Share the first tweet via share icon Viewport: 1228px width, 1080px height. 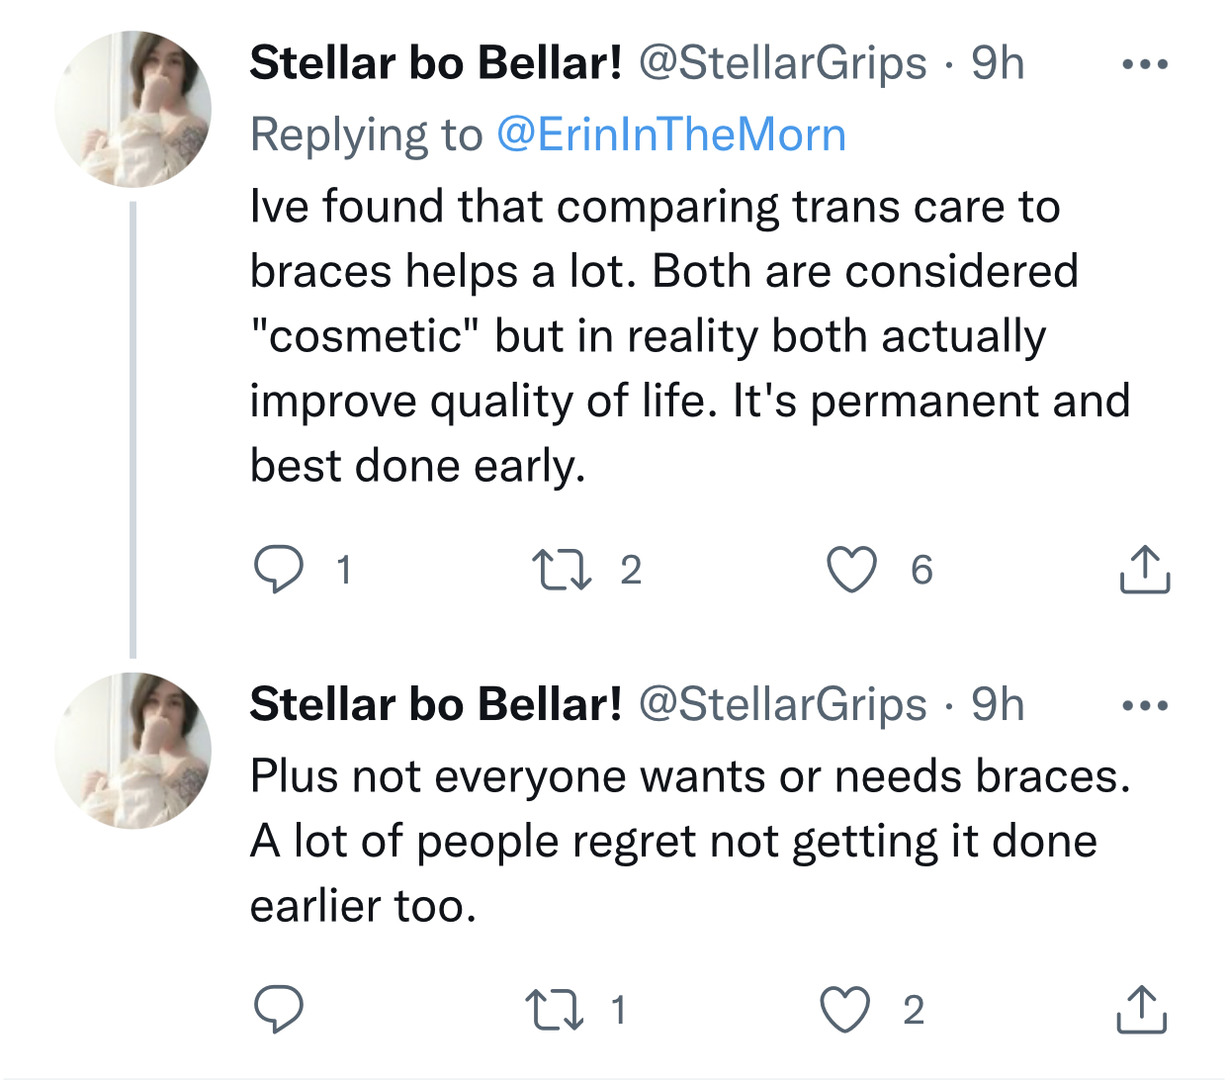pos(1144,570)
